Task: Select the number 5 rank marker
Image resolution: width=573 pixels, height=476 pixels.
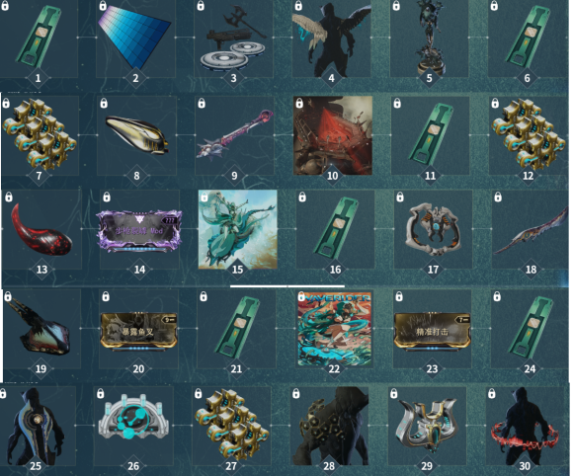Action: click(x=429, y=78)
